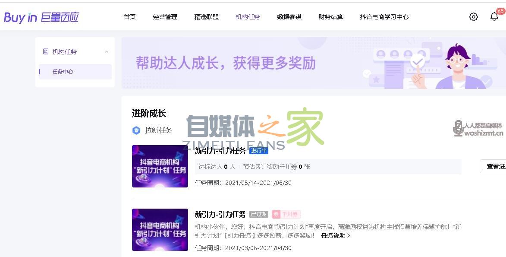Open the in-progress 新引力计划 task thumbnail
This screenshot has width=506, height=257.
tap(160, 166)
